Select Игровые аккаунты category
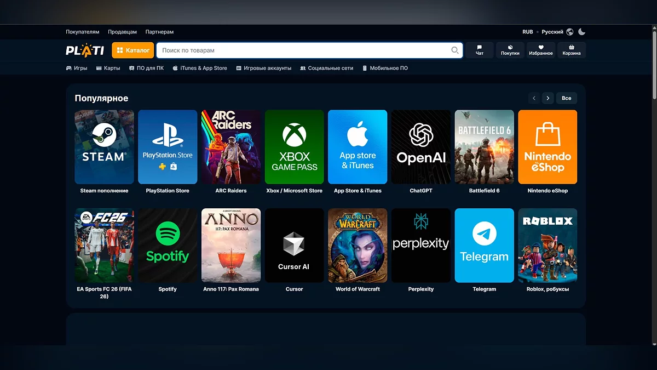 264,68
